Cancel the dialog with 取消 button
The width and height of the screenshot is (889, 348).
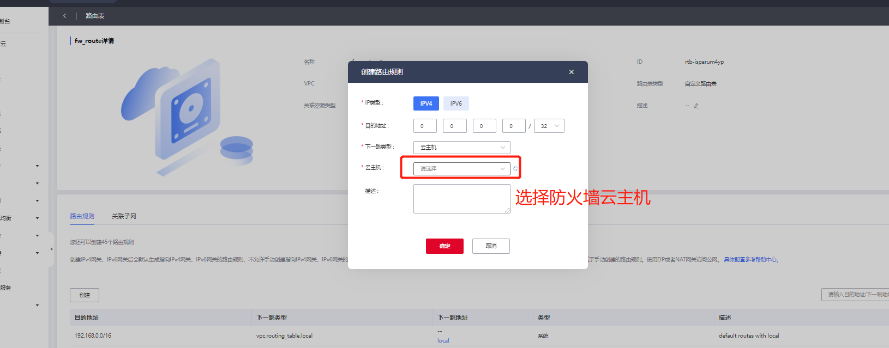(491, 246)
